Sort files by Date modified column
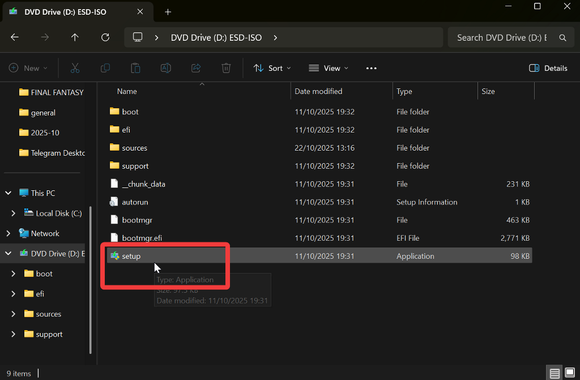 318,91
